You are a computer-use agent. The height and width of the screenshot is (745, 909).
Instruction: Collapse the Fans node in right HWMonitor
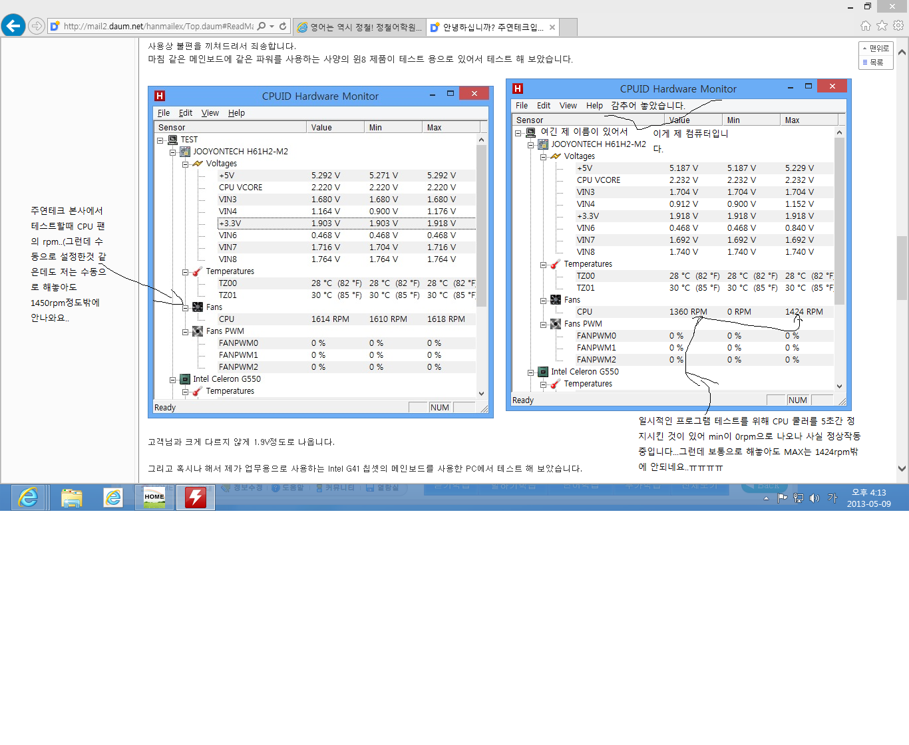pyautogui.click(x=544, y=301)
